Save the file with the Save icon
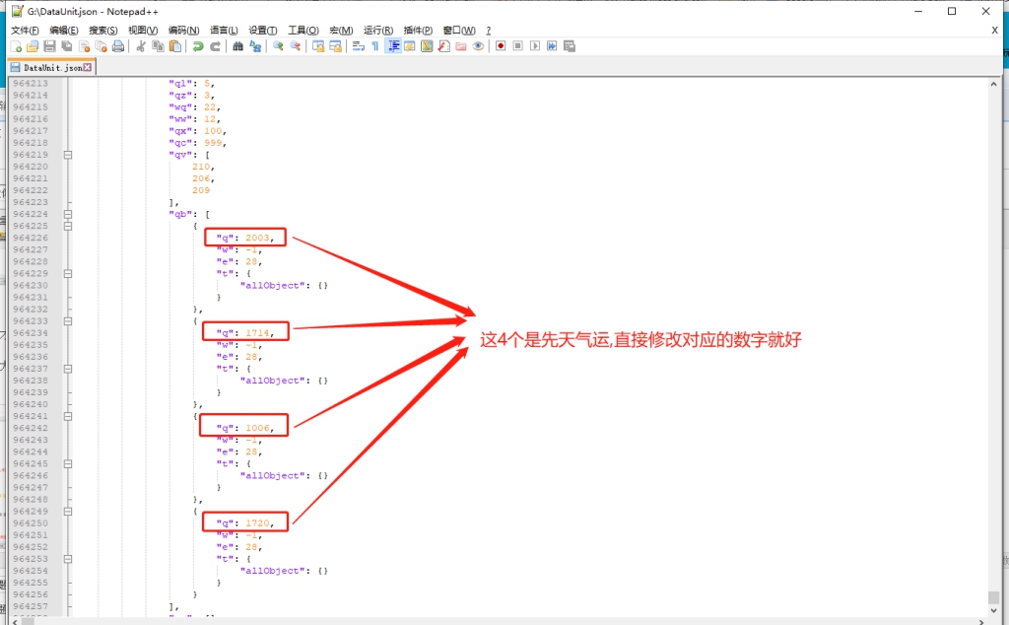The image size is (1009, 625). [x=49, y=46]
